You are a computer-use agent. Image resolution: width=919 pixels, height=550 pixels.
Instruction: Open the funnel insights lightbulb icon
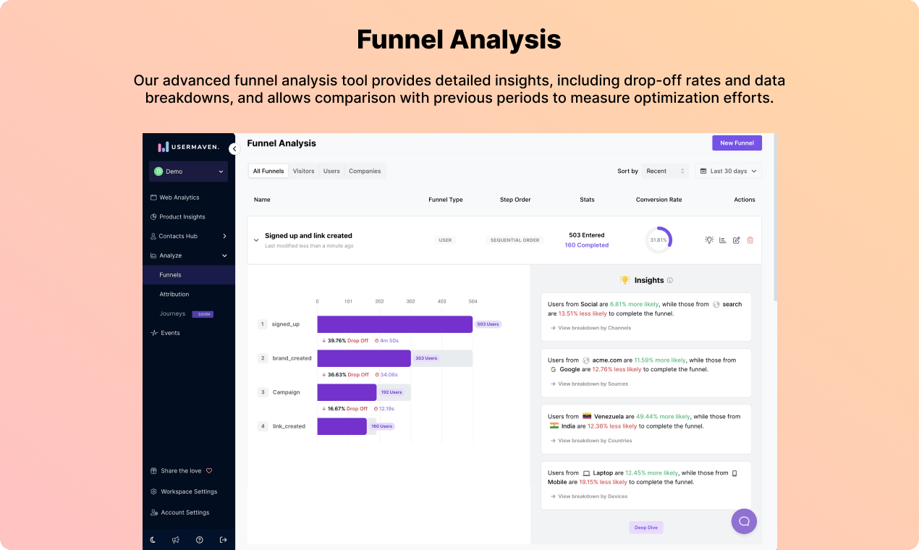click(709, 240)
